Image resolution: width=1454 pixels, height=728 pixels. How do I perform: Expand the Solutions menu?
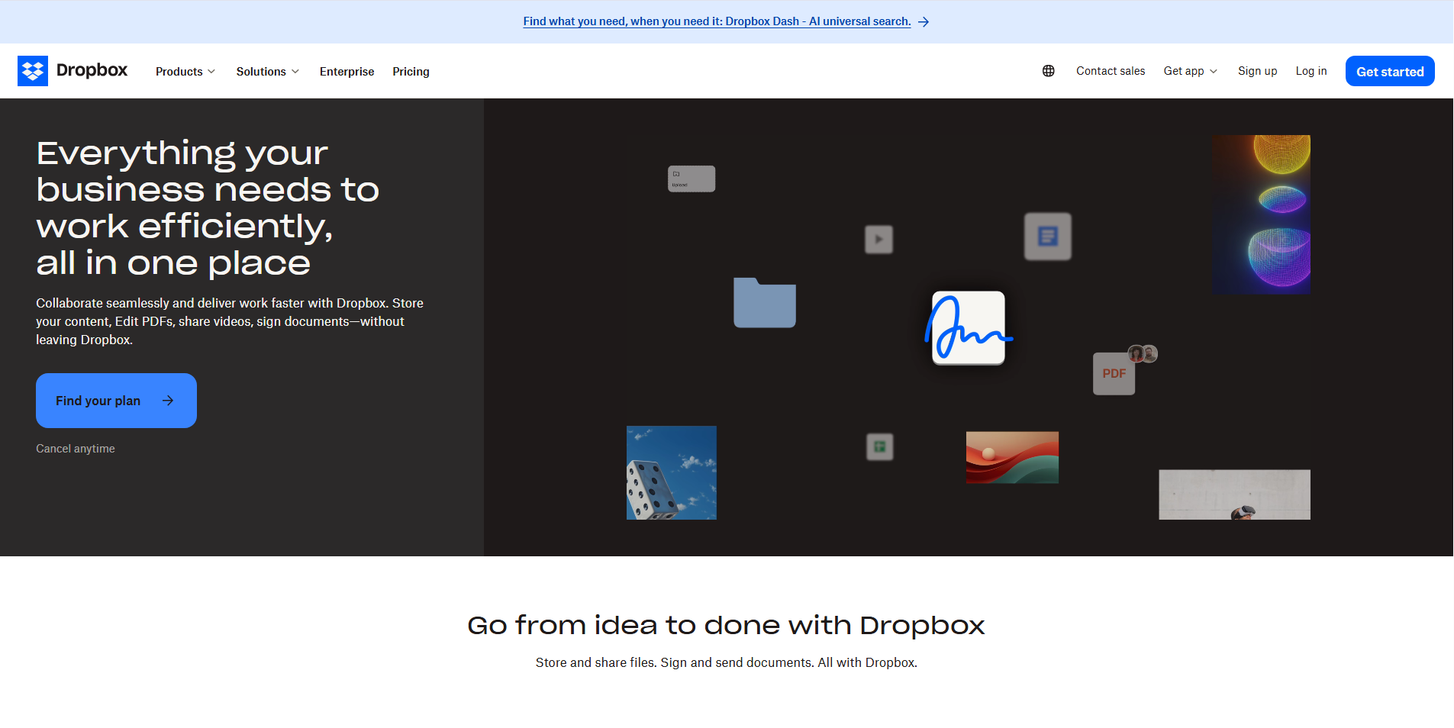click(267, 71)
